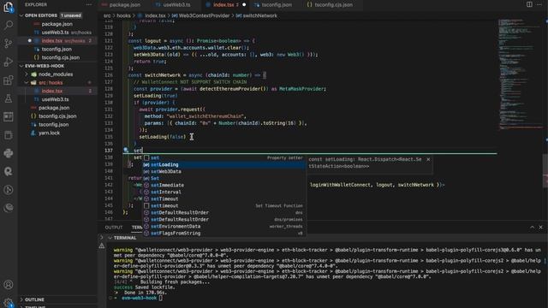
Task: Click the terminal warning triangle icon
Action: tap(102, 246)
